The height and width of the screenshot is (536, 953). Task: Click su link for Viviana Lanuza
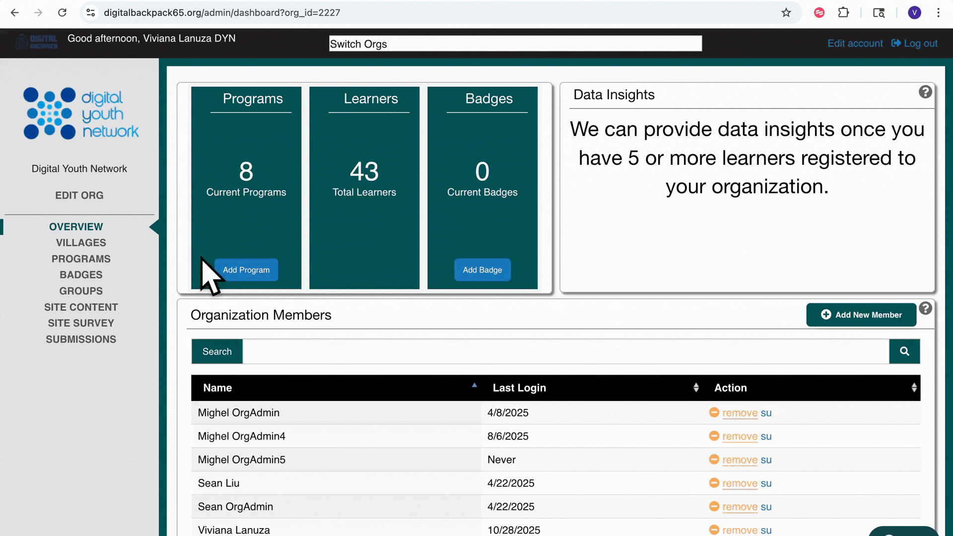coord(766,530)
